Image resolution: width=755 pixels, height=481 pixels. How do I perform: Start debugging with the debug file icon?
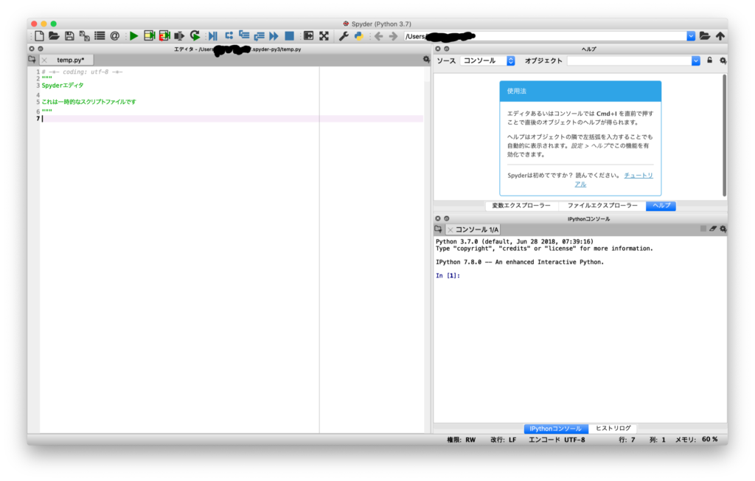tap(212, 35)
